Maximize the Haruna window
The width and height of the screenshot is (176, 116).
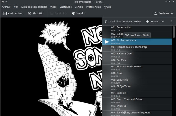pos(170,2)
